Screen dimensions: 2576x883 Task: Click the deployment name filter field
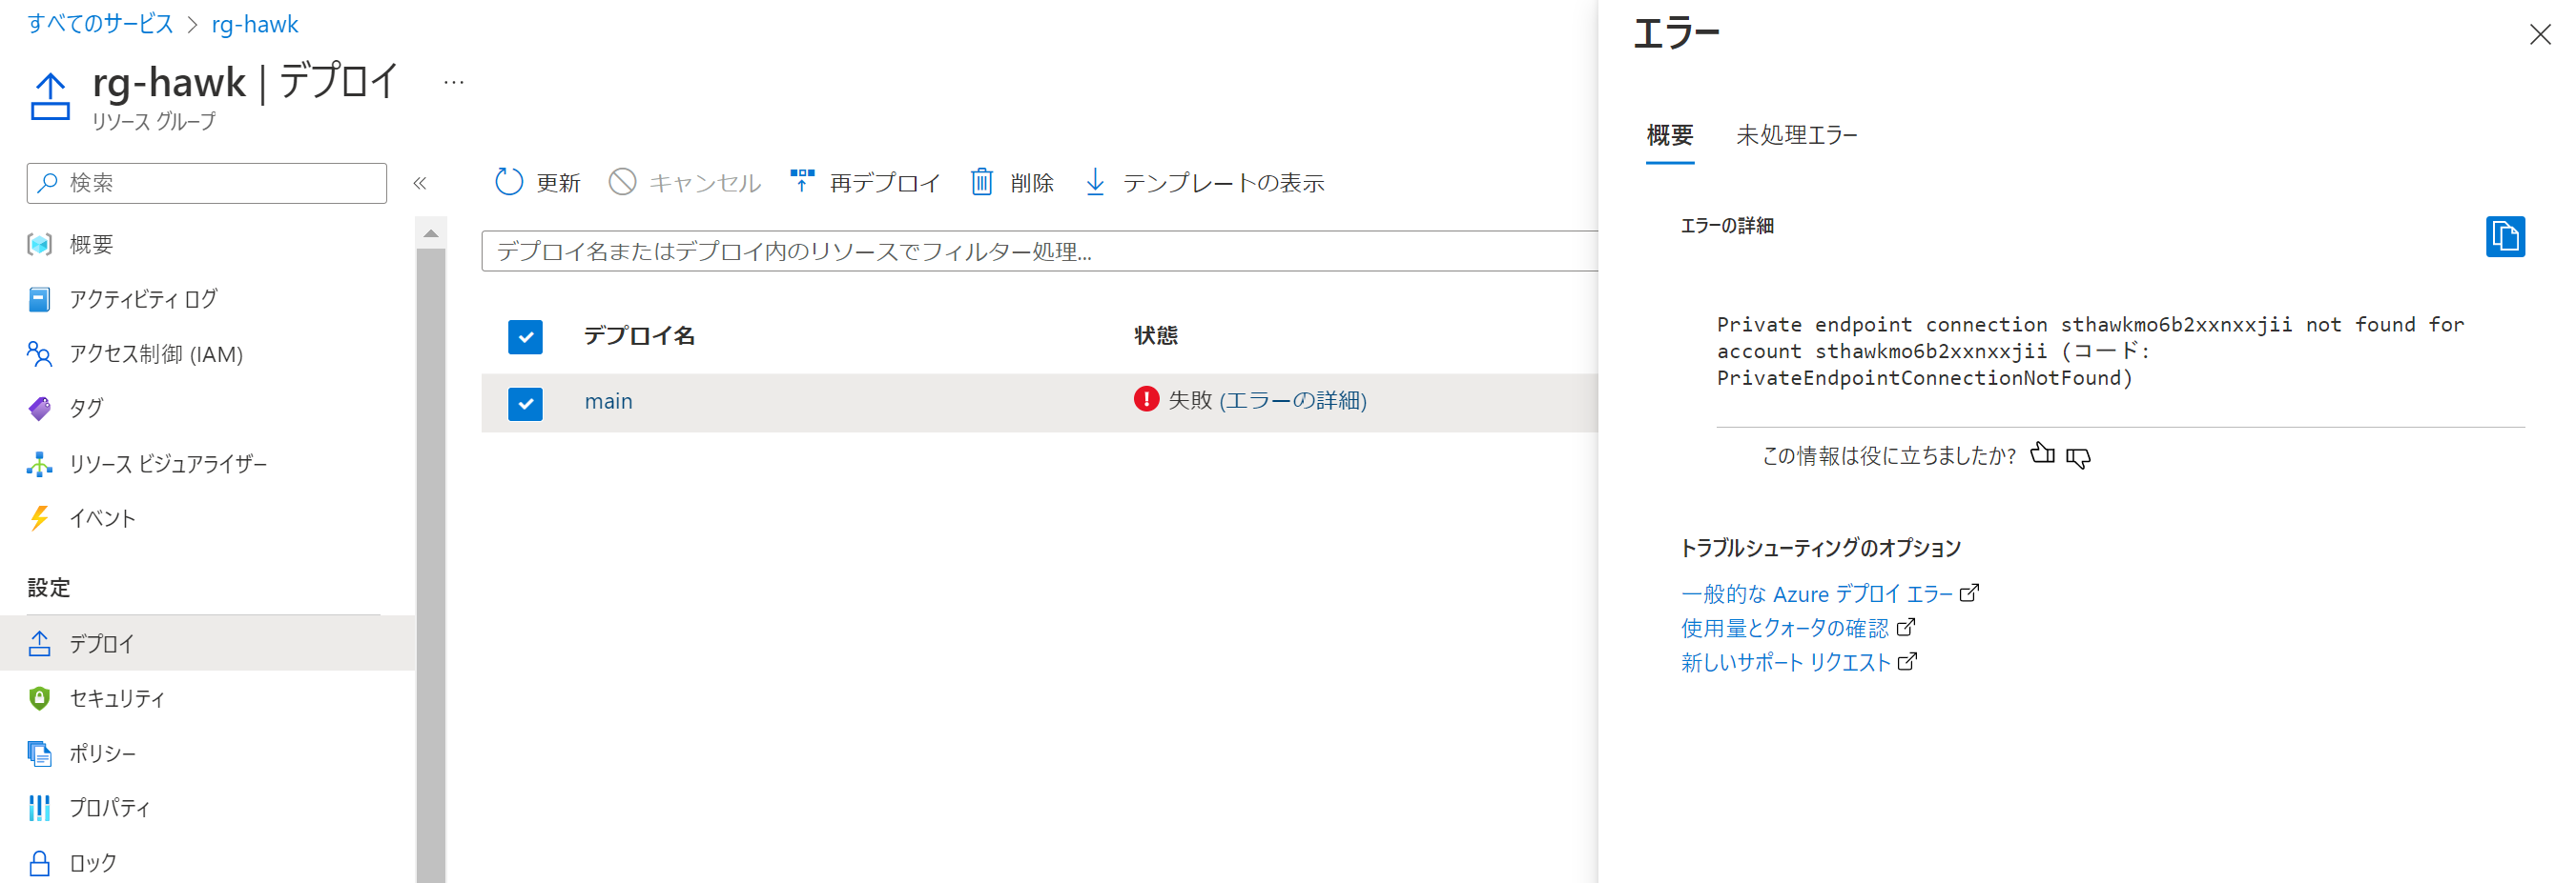pos(1039,251)
